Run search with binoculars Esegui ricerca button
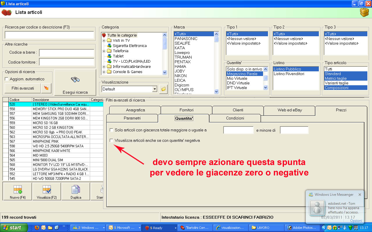The height and width of the screenshot is (232, 372). (x=75, y=83)
